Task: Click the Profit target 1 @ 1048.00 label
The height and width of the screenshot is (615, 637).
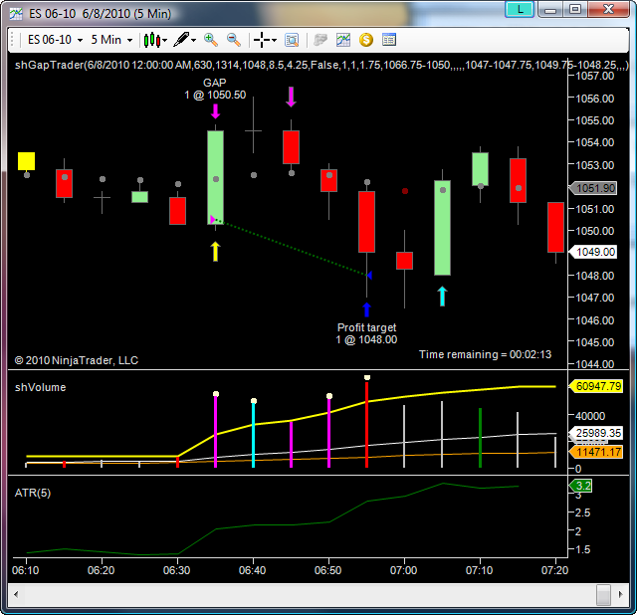Action: [366, 333]
